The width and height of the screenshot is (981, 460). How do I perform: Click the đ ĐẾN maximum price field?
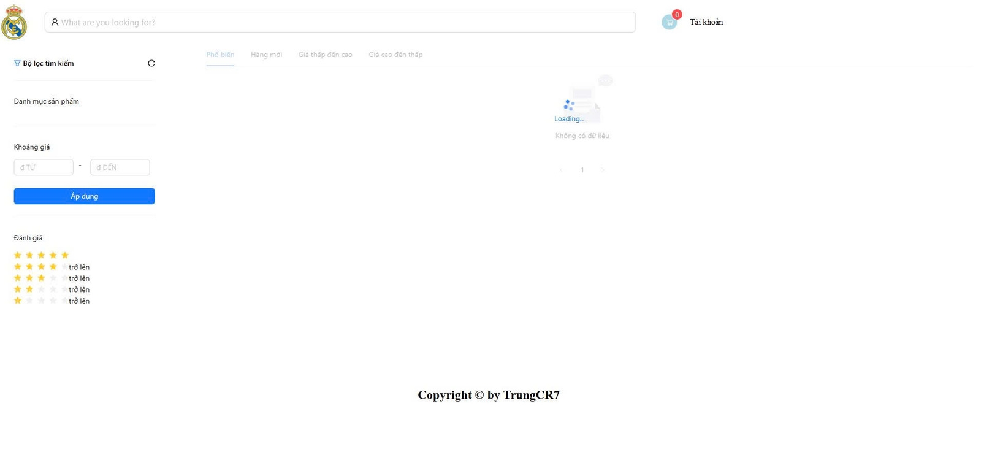(x=120, y=167)
